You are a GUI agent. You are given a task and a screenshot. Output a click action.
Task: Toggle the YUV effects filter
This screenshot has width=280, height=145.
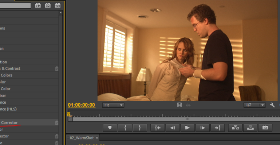(x=58, y=5)
